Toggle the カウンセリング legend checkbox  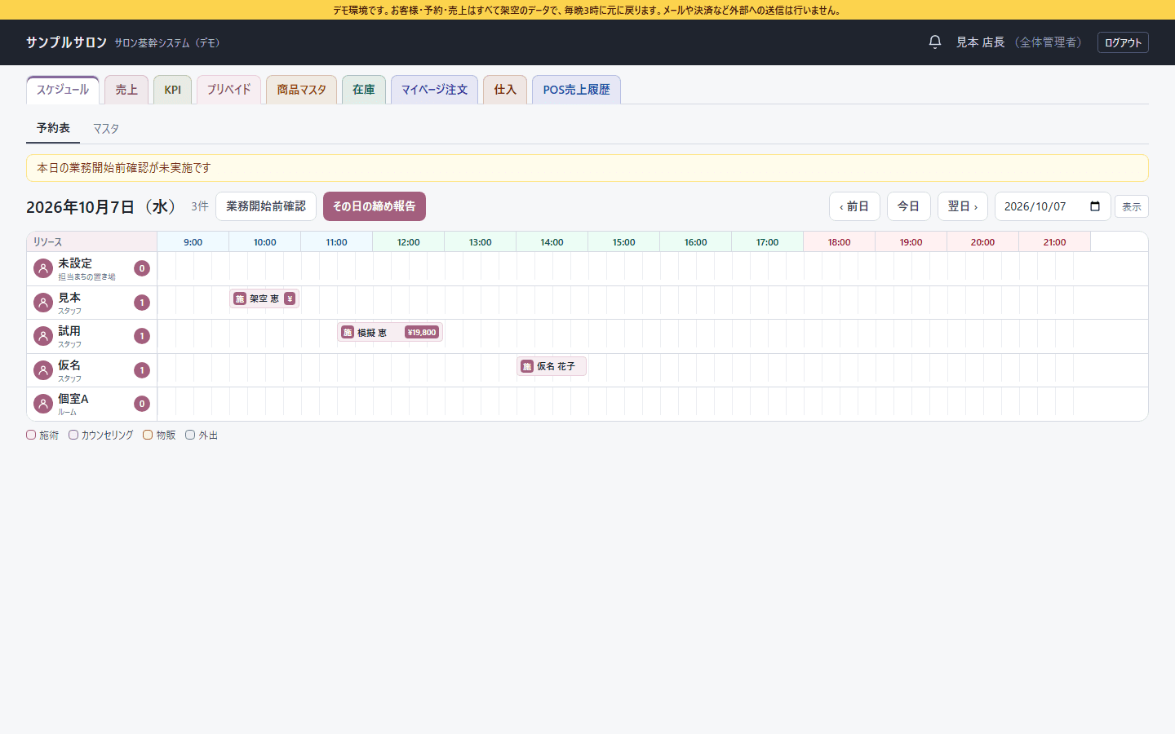click(x=73, y=435)
